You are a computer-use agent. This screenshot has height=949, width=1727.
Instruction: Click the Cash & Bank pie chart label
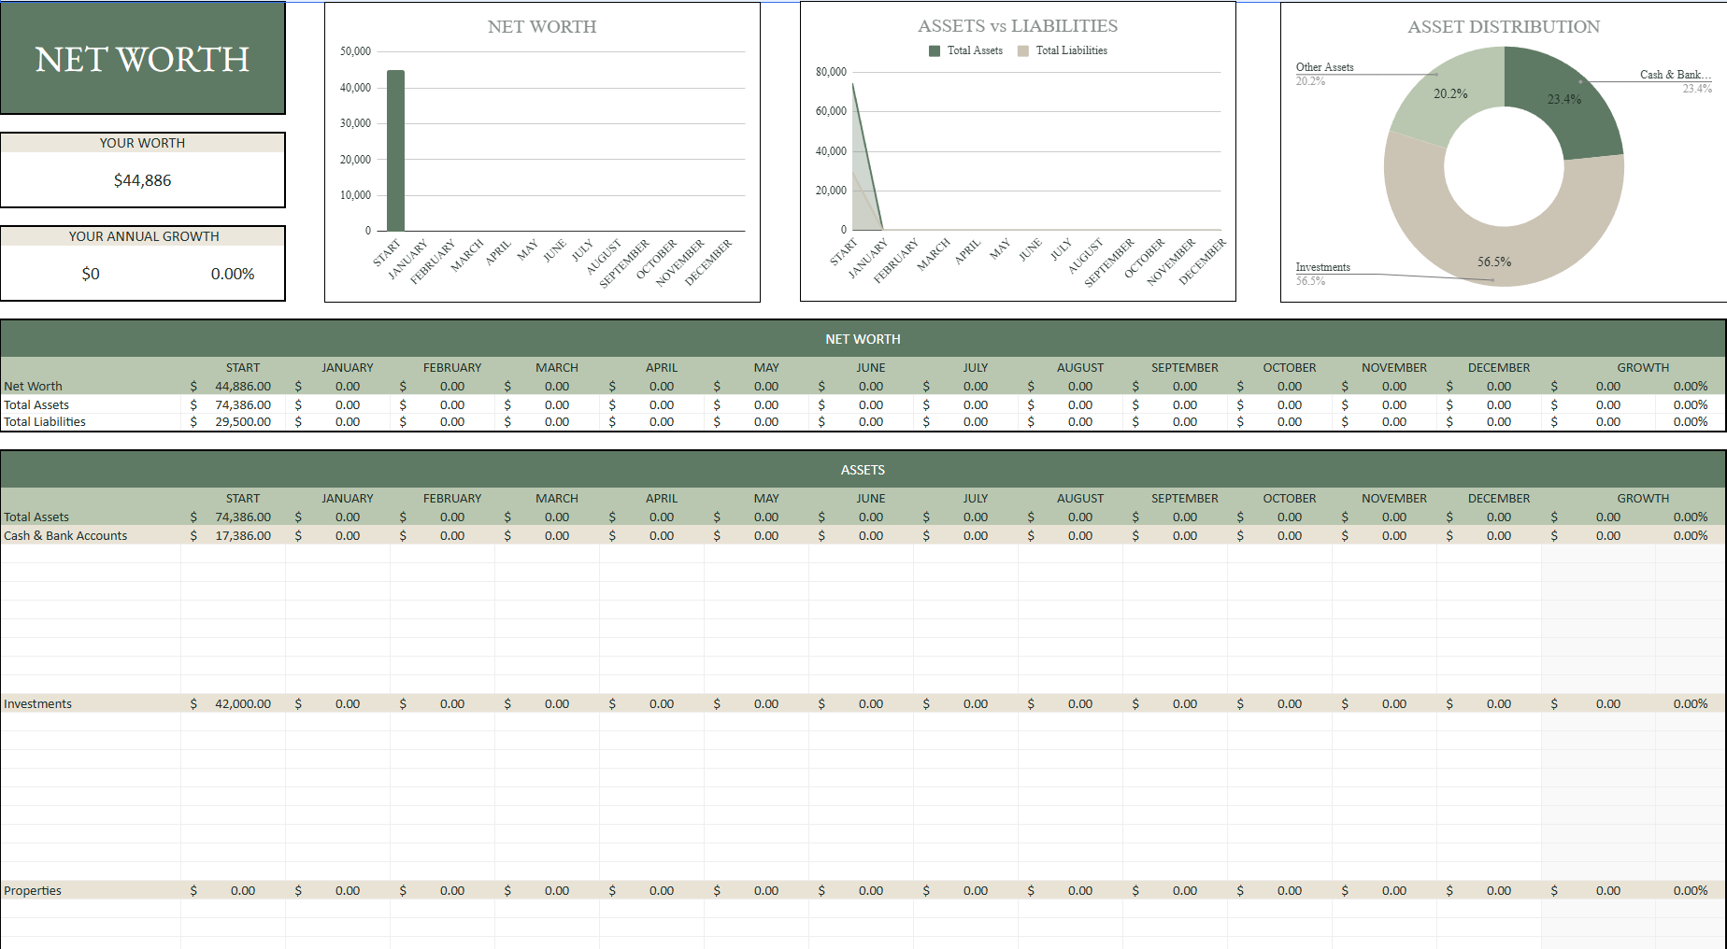pos(1676,75)
